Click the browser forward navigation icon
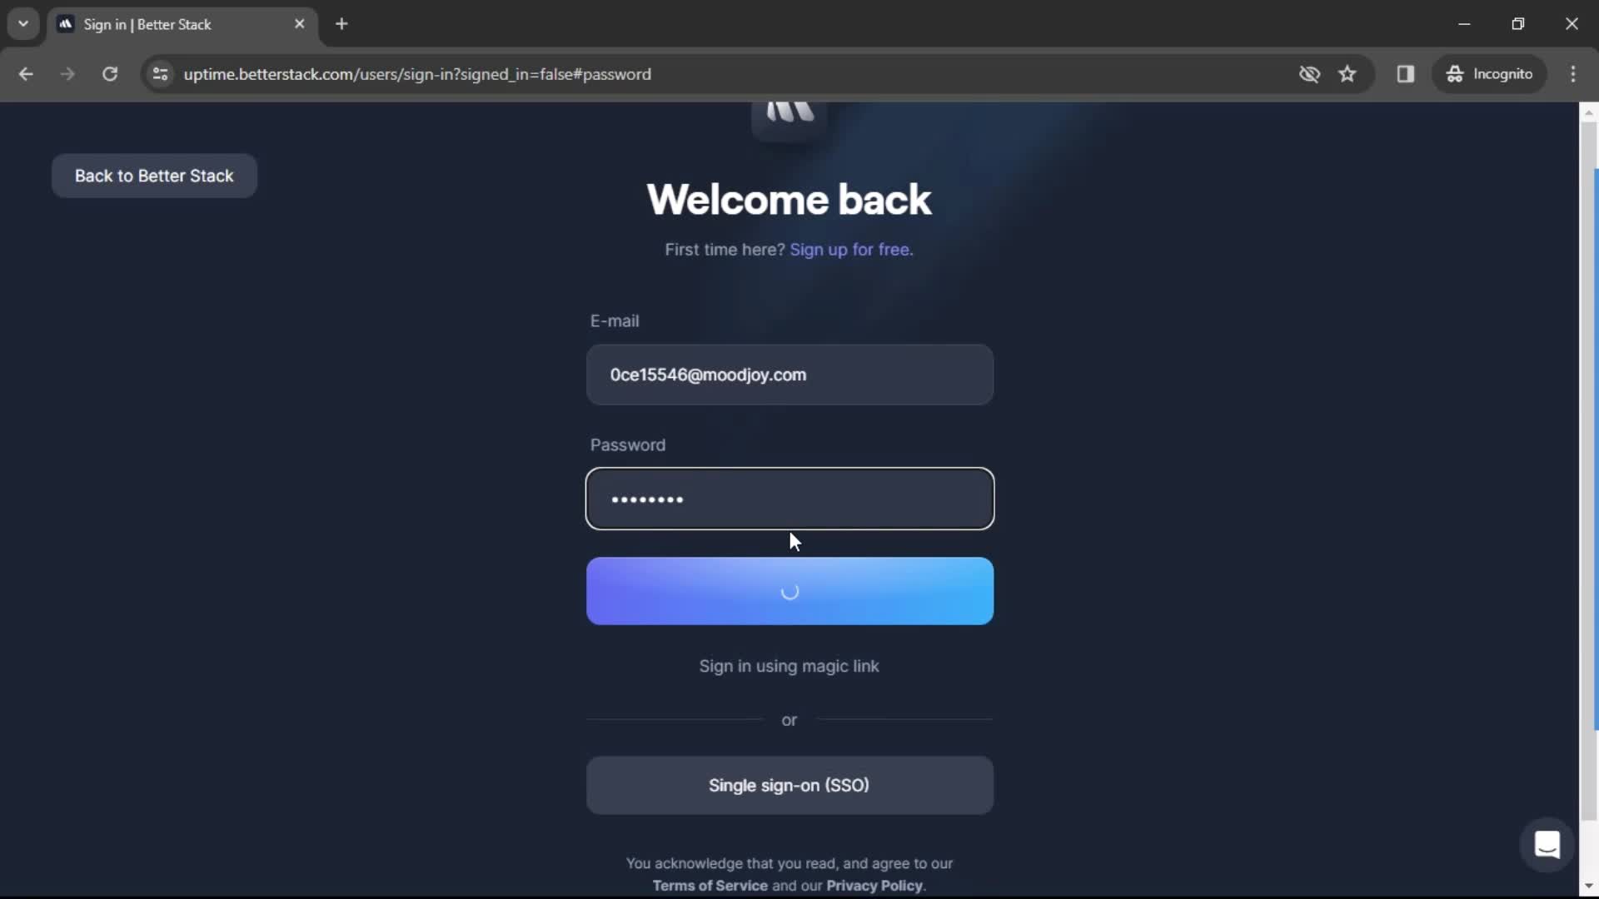1599x899 pixels. point(67,73)
